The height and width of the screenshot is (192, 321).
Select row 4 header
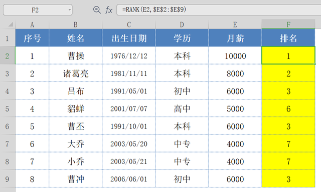point(8,90)
